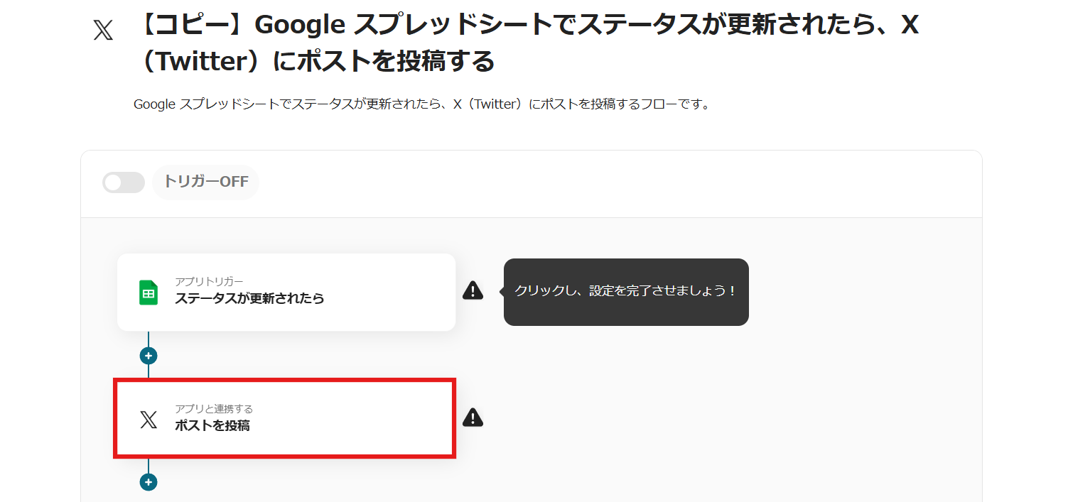Image resolution: width=1068 pixels, height=502 pixels.
Task: Click the flow description text under title
Action: click(422, 104)
